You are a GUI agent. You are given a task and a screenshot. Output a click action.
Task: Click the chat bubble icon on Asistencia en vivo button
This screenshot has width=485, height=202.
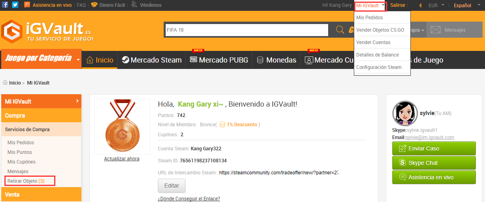tap(402, 177)
